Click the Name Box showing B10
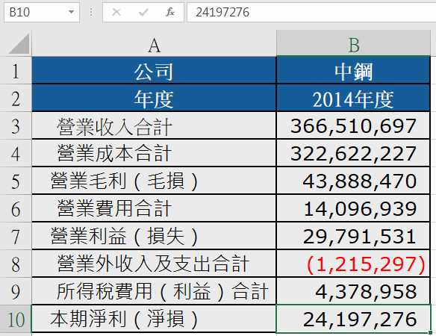 (x=42, y=12)
